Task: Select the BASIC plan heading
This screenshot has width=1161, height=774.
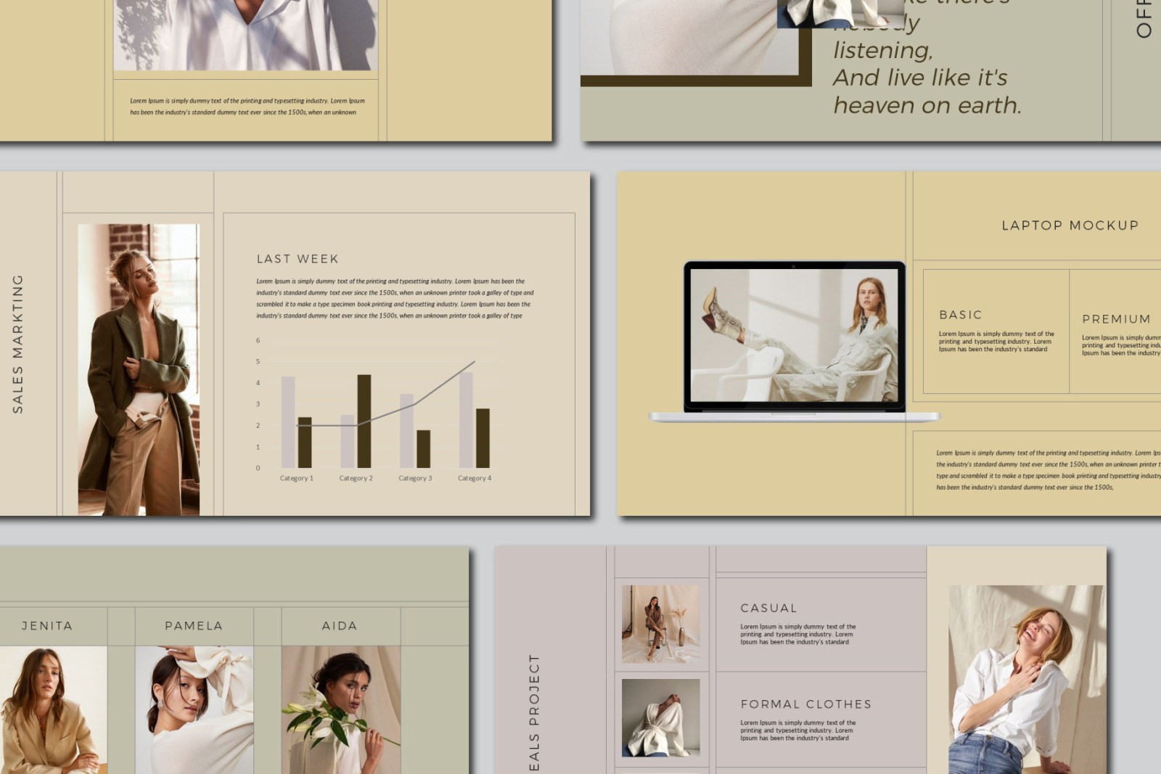Action: [x=960, y=315]
